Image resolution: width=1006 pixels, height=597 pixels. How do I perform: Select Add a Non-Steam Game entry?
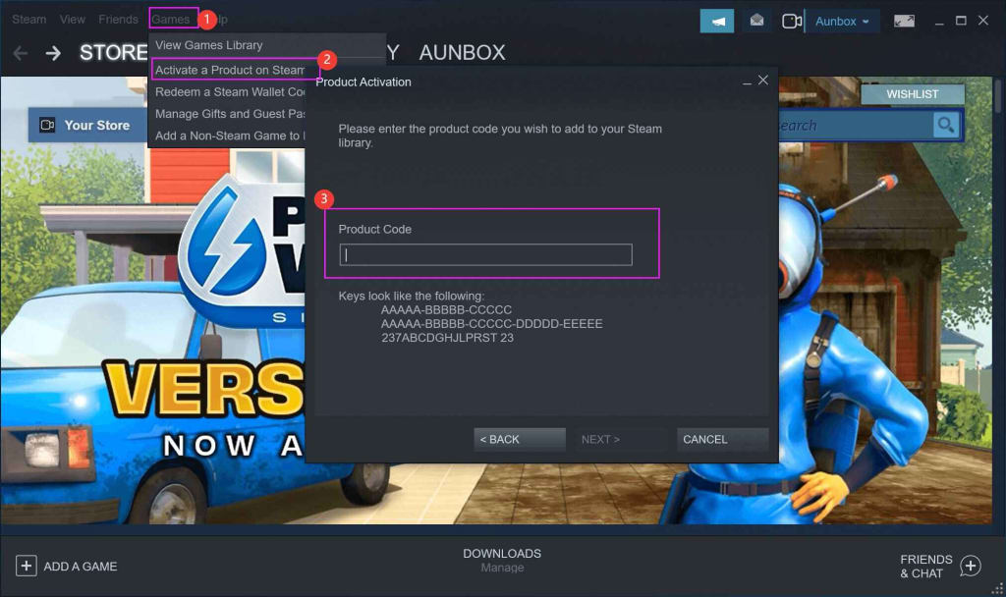[x=230, y=136]
